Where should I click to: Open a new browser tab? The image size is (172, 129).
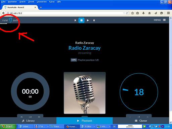[x=41, y=7]
